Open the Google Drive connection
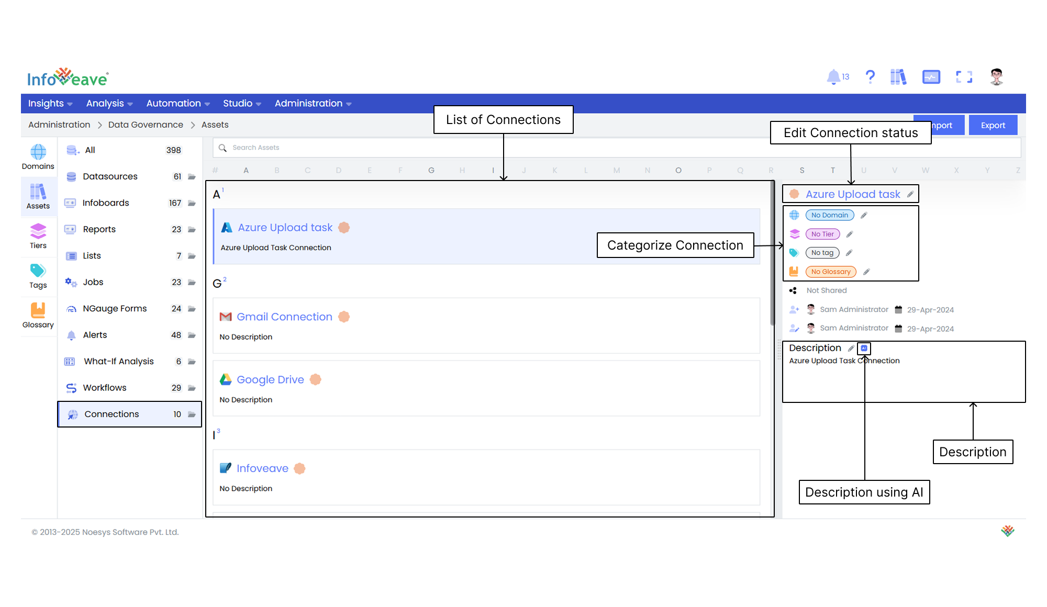 [x=270, y=379]
